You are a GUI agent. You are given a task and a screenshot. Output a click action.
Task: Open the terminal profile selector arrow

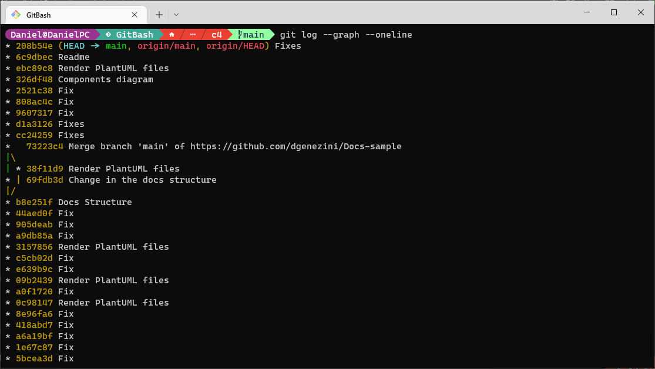tap(176, 14)
